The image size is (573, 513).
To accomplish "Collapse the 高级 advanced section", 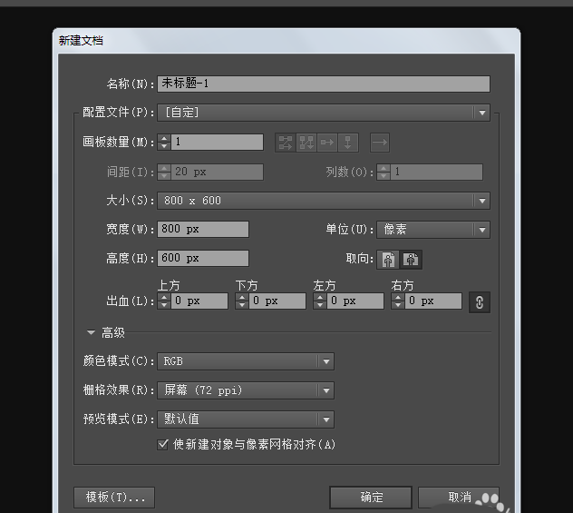I will tap(91, 332).
